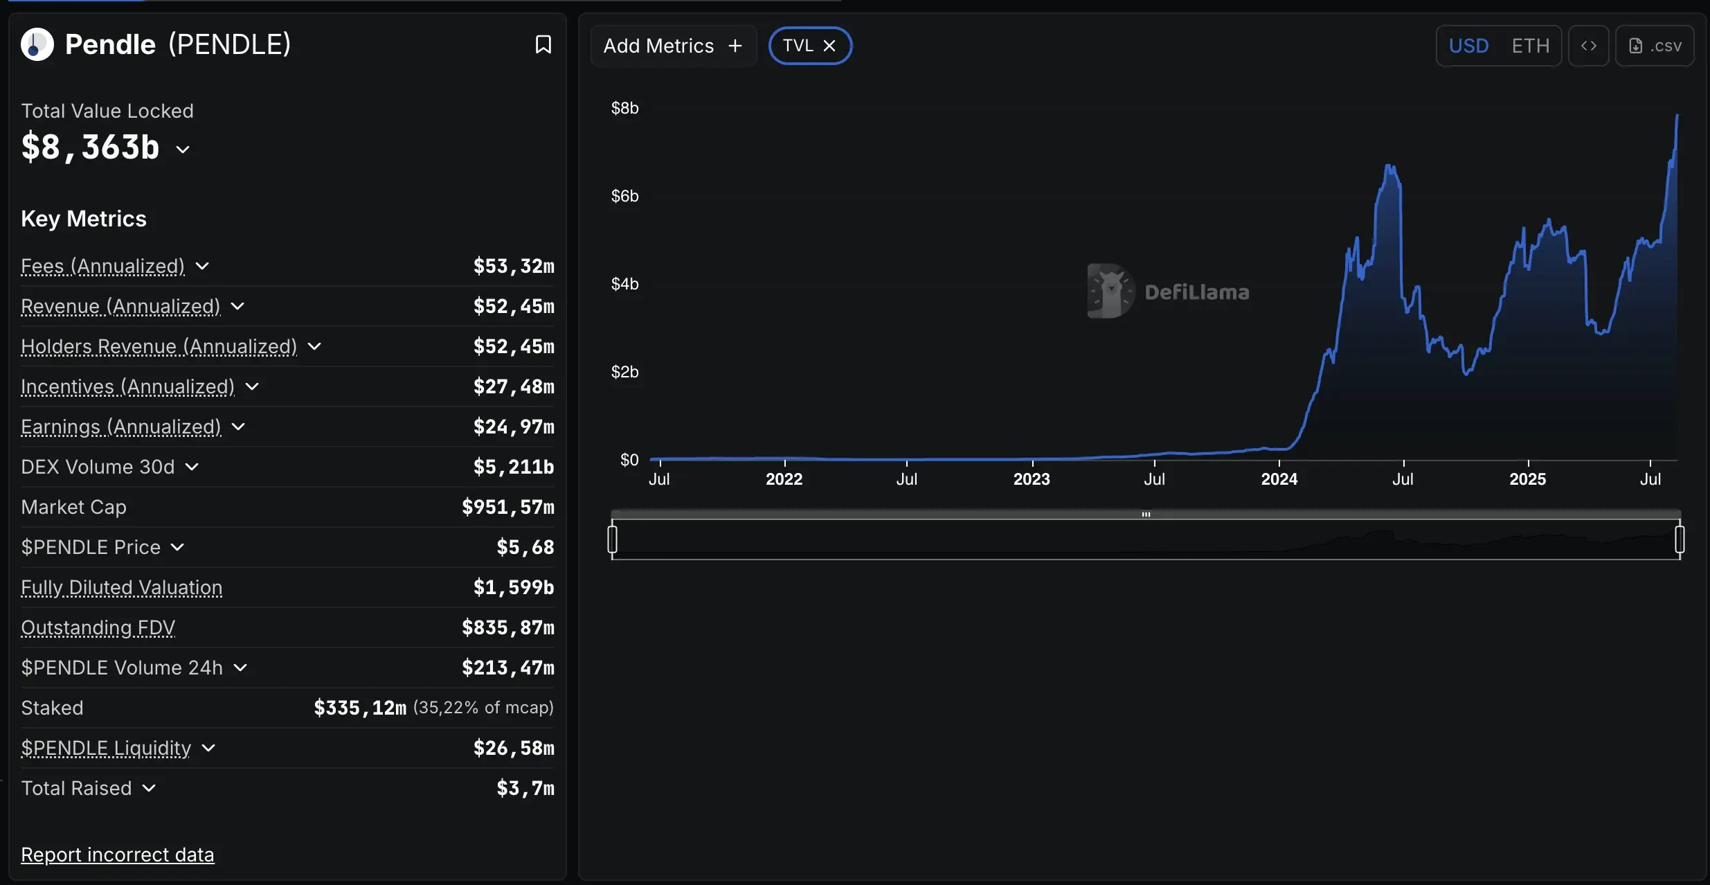Expand Earnings (Annualized) details
The width and height of the screenshot is (1710, 885).
coord(238,427)
